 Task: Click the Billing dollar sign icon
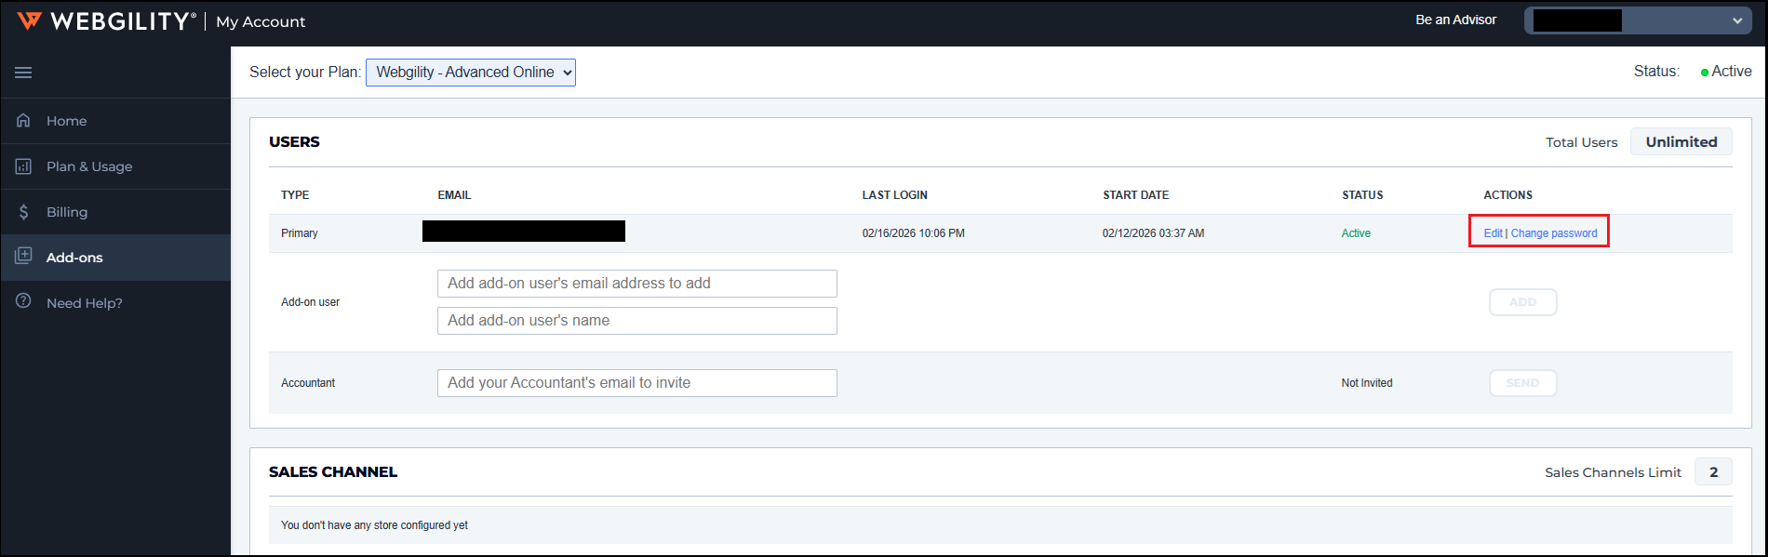click(x=23, y=212)
